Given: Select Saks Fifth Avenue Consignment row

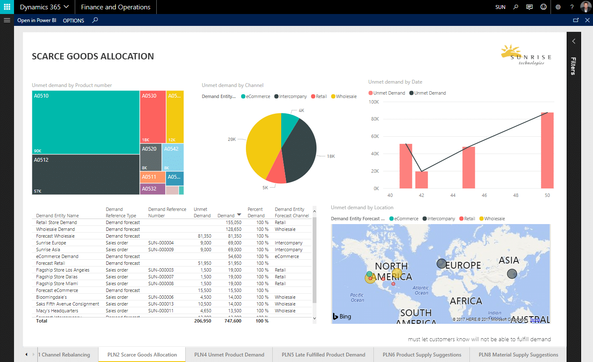Looking at the screenshot, I should 172,304.
